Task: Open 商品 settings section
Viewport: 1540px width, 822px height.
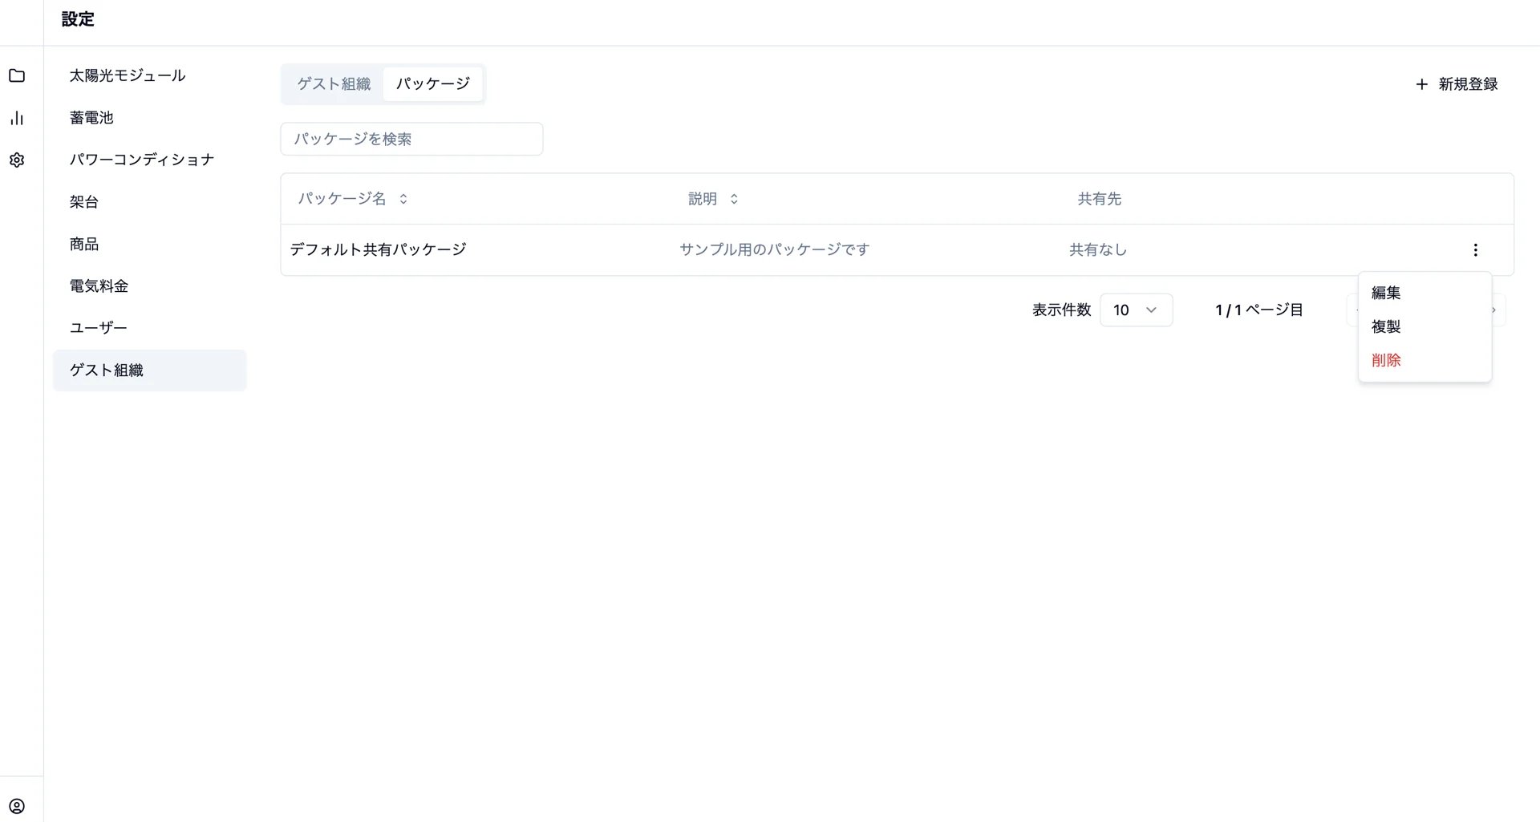Action: click(x=149, y=244)
